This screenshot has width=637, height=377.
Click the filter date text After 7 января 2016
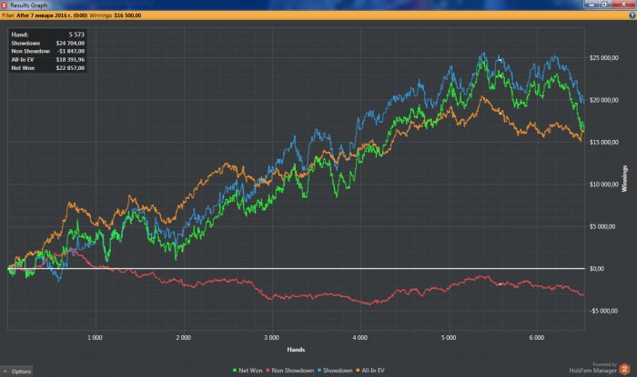point(52,15)
